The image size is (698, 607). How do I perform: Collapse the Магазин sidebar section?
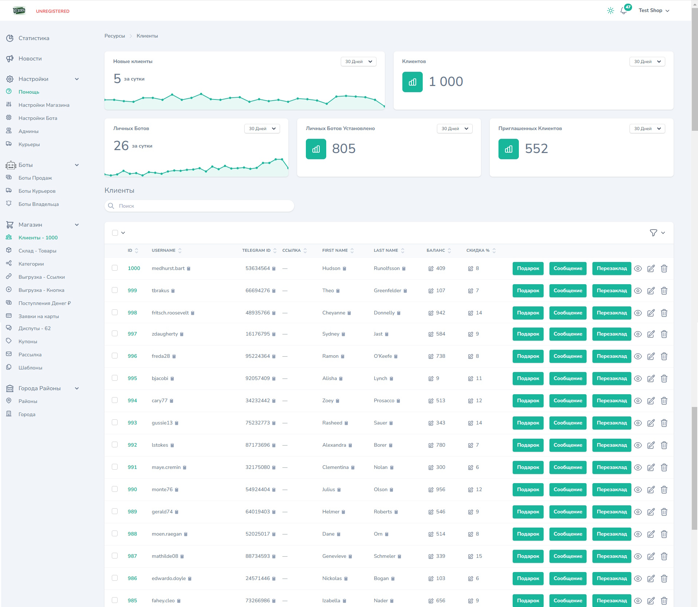pyautogui.click(x=77, y=225)
